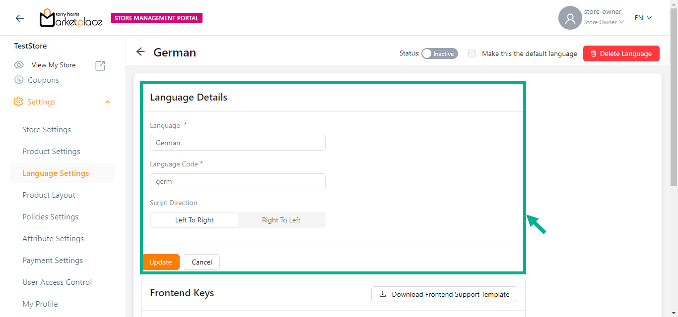Click the Settings gear icon

(x=18, y=102)
